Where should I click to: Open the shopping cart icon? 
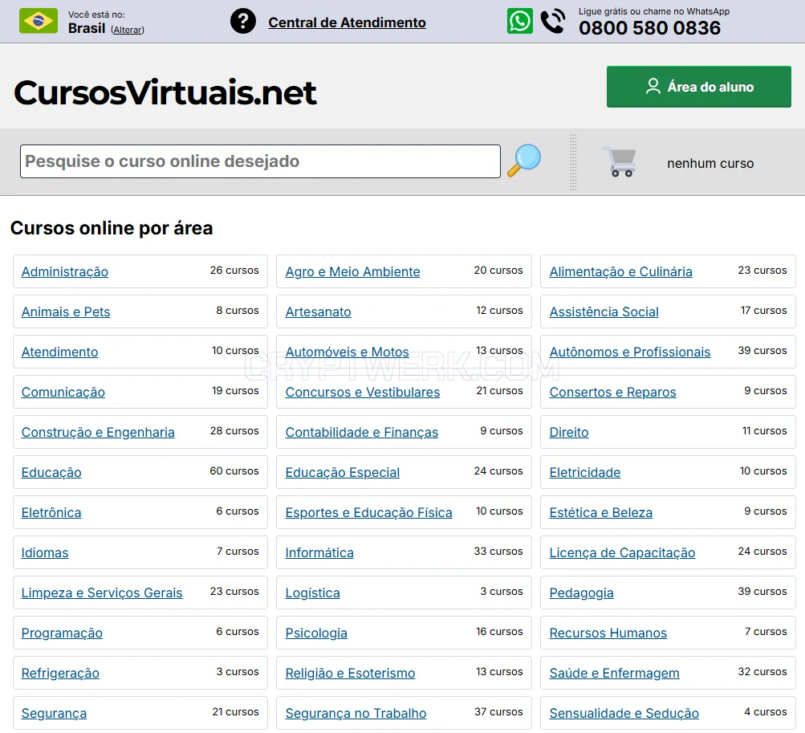pyautogui.click(x=620, y=162)
